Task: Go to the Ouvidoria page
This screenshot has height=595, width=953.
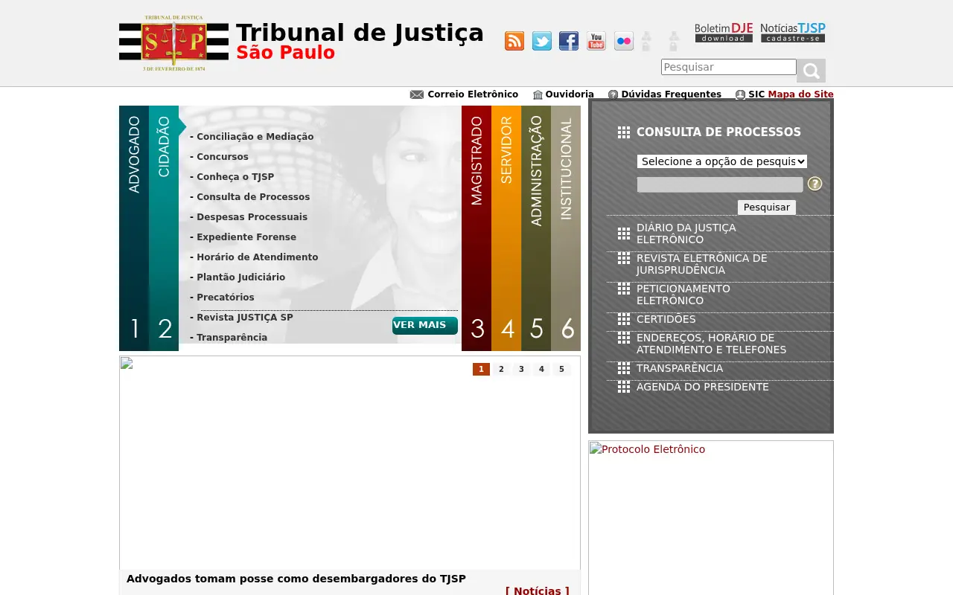Action: (570, 94)
